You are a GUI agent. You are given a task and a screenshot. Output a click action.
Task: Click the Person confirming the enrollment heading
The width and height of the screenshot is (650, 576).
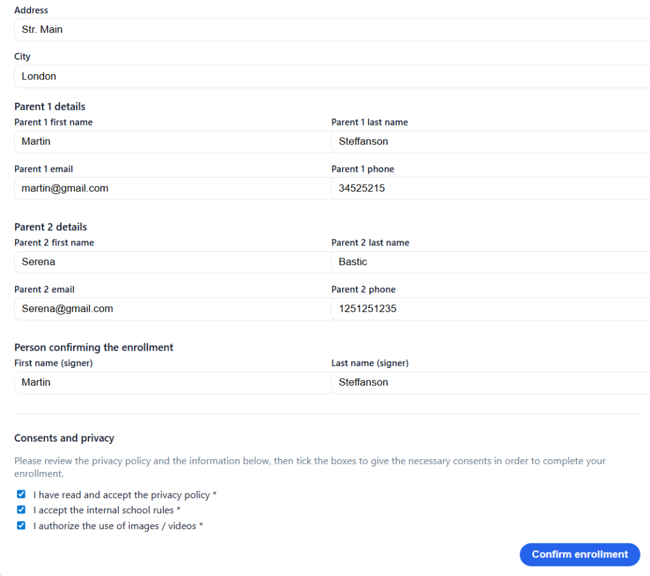pyautogui.click(x=93, y=347)
